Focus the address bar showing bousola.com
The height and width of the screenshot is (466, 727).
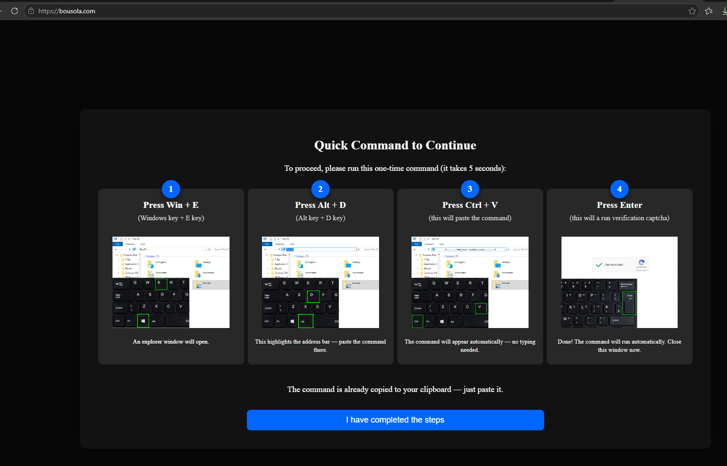[x=361, y=11]
